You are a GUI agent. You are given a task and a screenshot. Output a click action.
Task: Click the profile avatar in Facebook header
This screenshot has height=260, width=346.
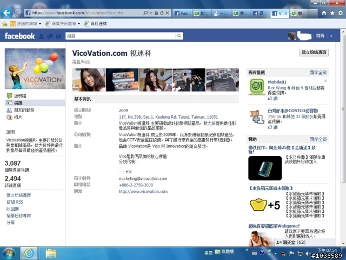(x=292, y=36)
